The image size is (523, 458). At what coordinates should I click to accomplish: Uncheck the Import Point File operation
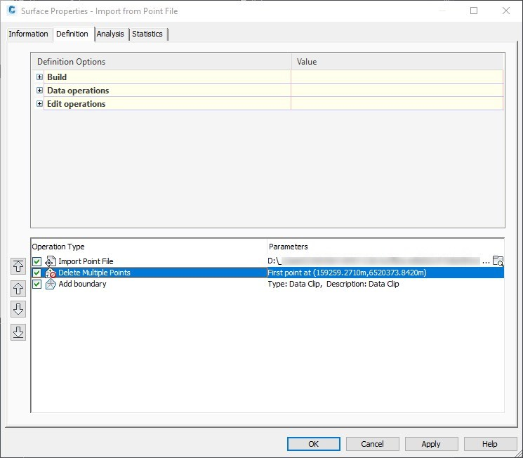tap(37, 261)
